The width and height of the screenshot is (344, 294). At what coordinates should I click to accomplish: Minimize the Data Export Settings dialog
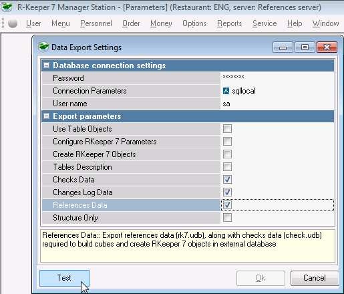(283, 47)
